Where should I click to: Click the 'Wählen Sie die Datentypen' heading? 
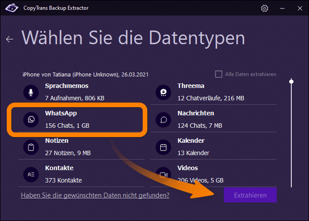point(133,38)
